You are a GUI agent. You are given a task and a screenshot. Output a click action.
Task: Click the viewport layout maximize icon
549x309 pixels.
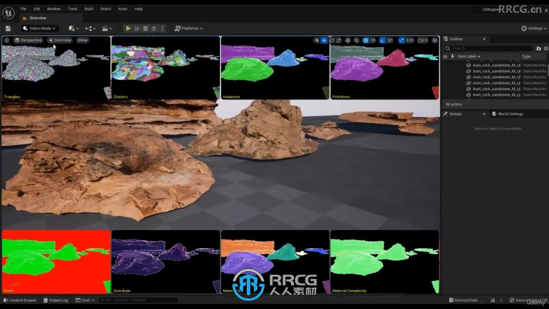tap(434, 40)
